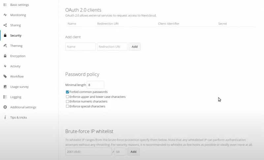Enable Enforce upper and lower case characters

pos(67,97)
